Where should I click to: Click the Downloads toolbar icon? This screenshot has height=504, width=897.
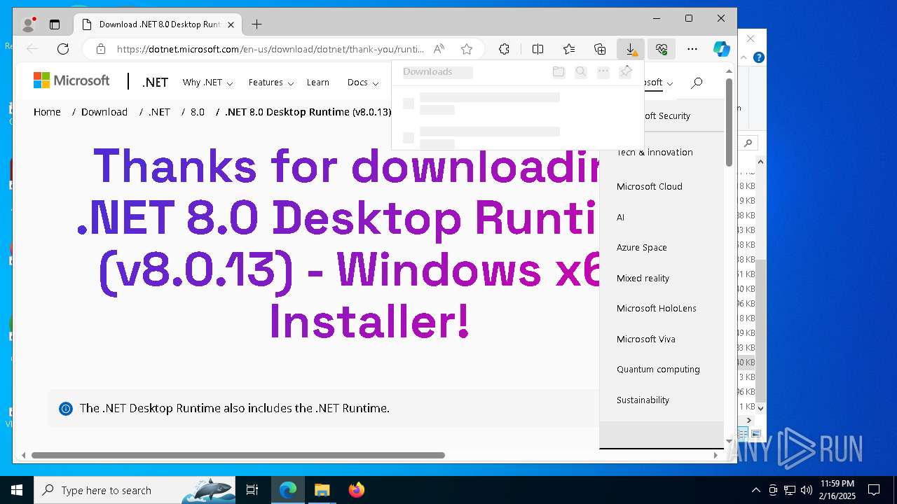[631, 49]
